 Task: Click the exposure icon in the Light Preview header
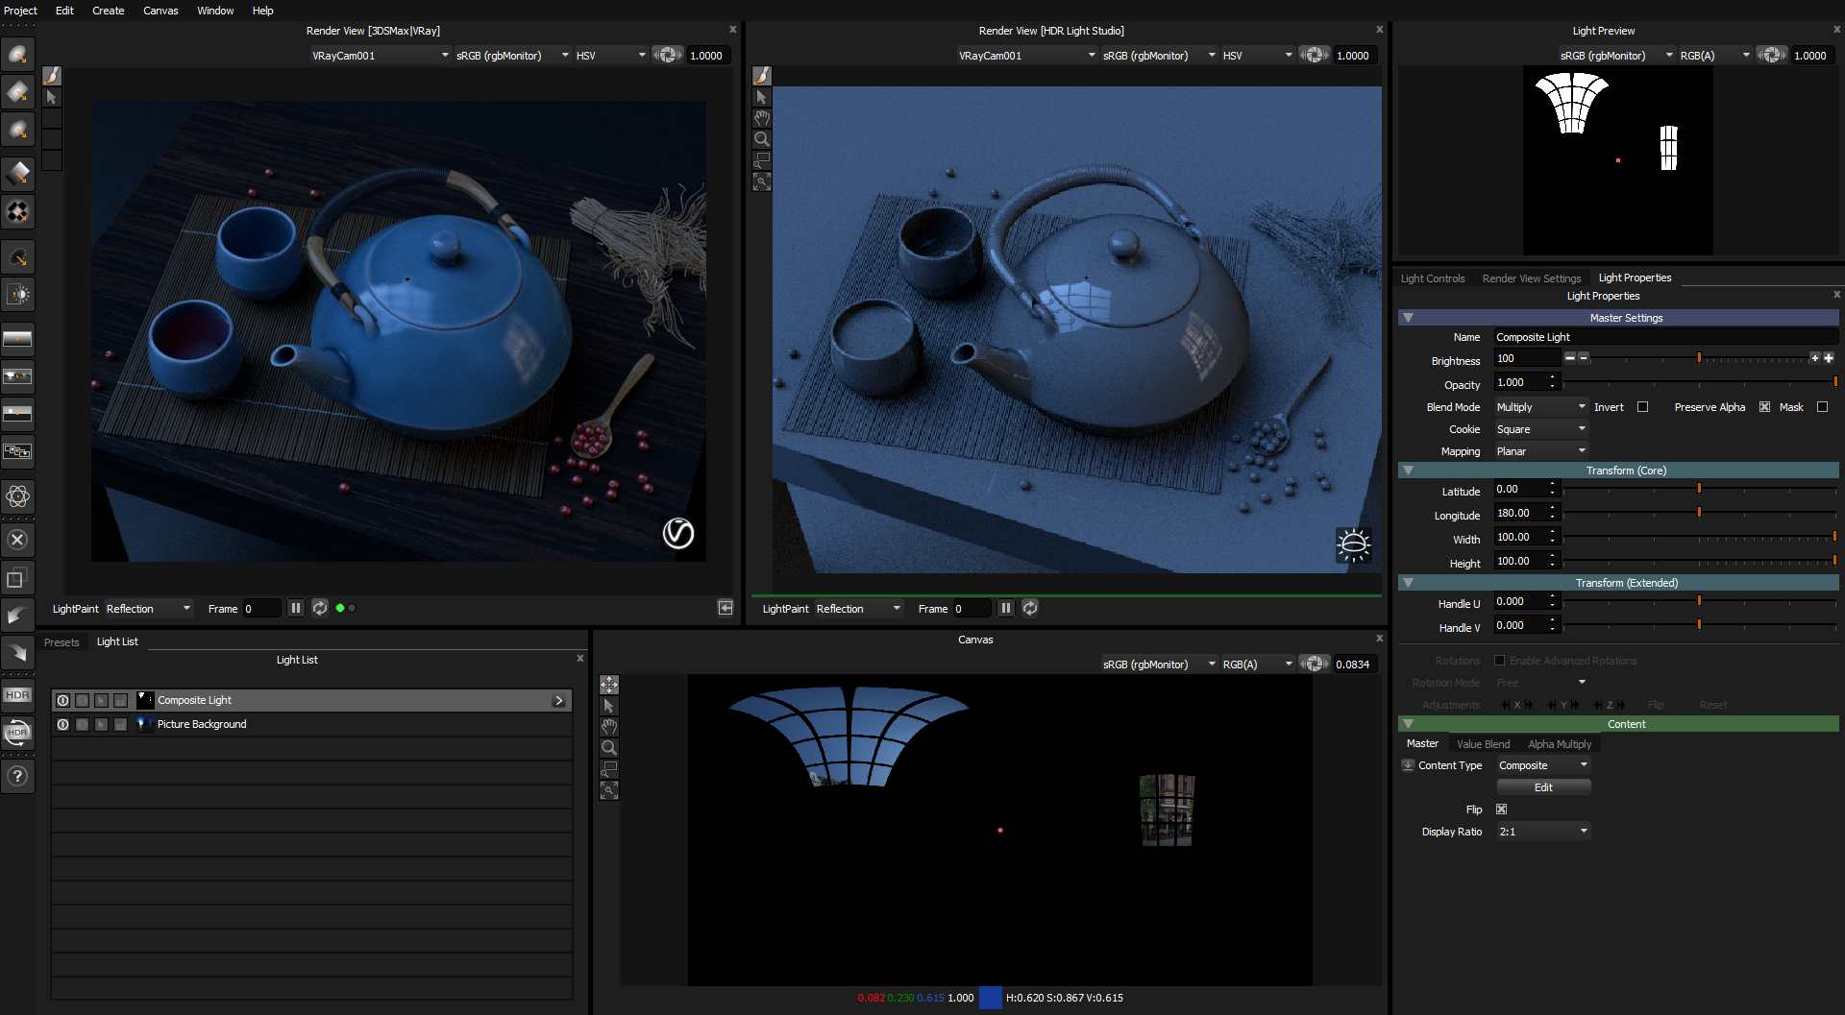click(1771, 55)
